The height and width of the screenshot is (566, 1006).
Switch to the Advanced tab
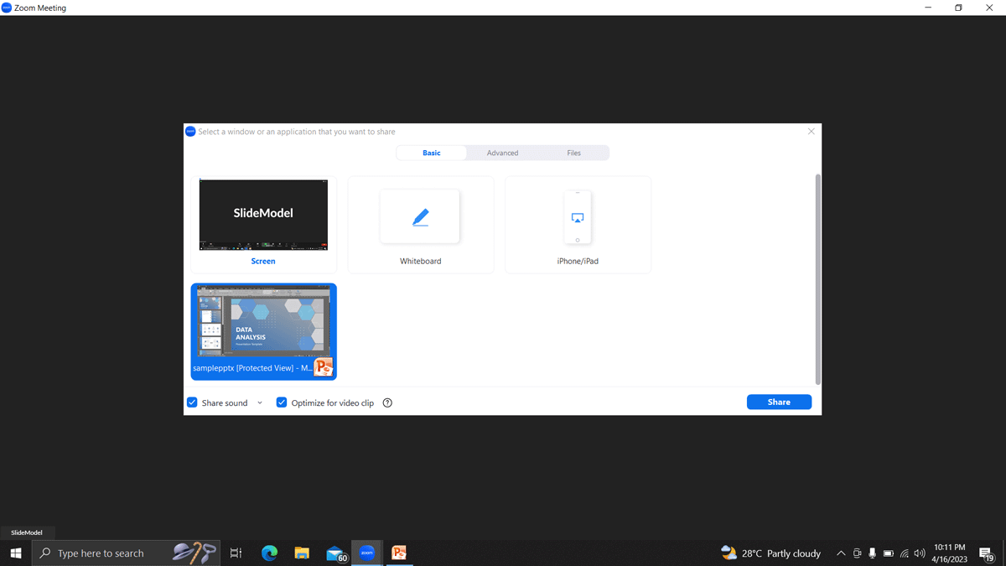502,153
